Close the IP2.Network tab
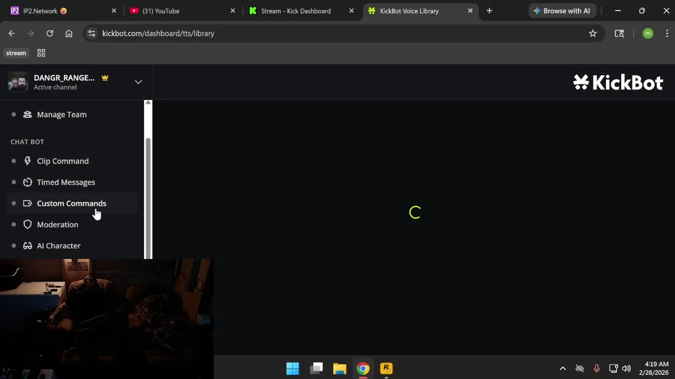 [x=113, y=11]
